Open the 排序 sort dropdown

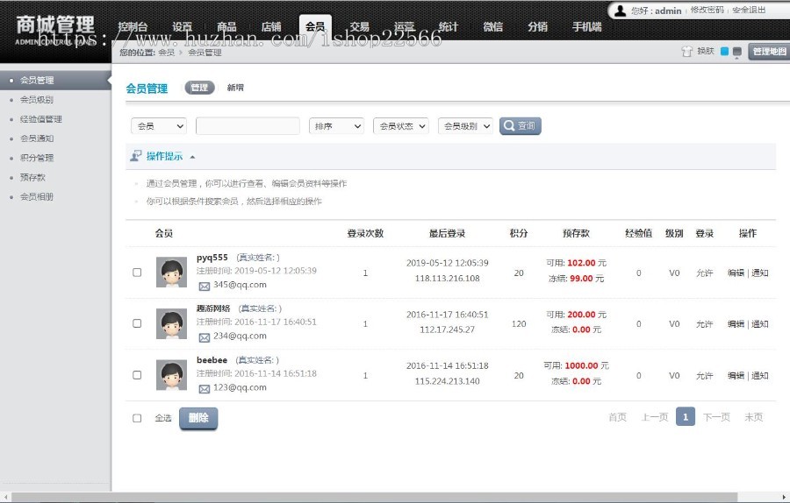tap(336, 126)
